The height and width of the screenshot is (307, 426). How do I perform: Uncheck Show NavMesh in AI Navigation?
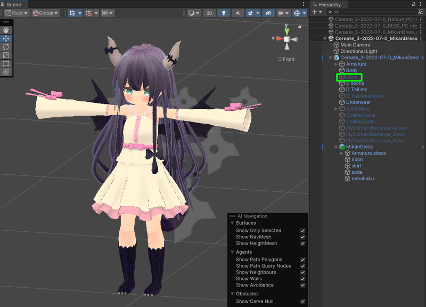(304, 237)
